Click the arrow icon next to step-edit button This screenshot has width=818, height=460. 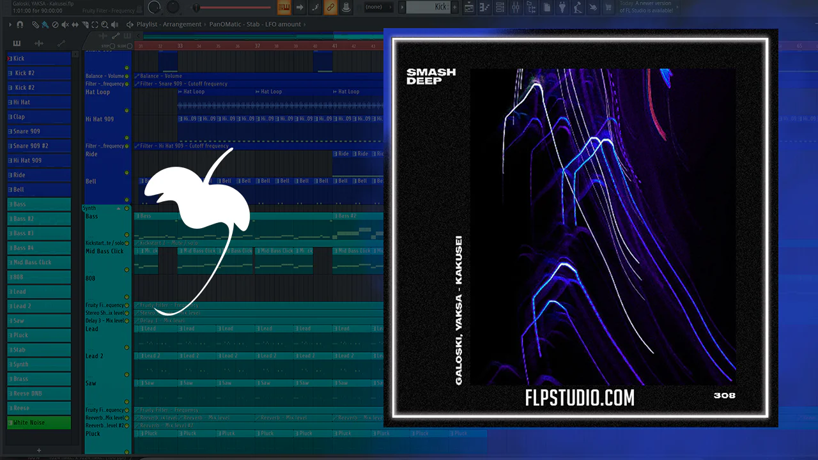[x=300, y=7]
